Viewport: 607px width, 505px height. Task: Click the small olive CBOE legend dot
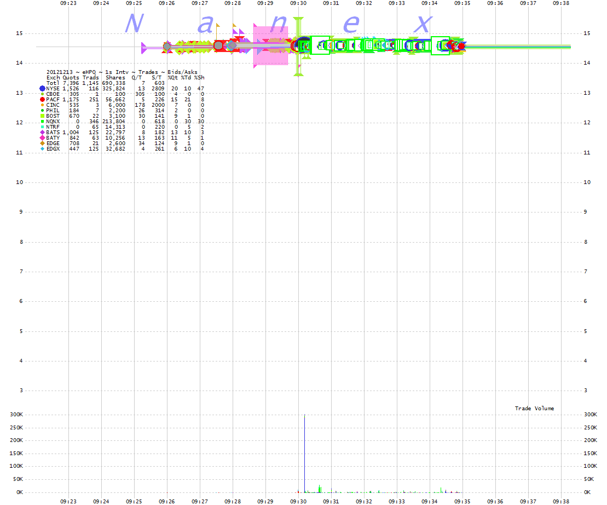point(43,94)
